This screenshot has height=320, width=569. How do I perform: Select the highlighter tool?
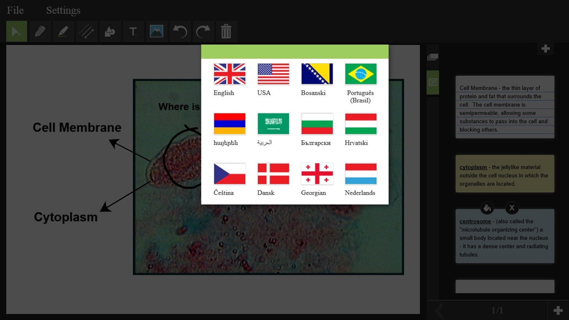pyautogui.click(x=63, y=31)
